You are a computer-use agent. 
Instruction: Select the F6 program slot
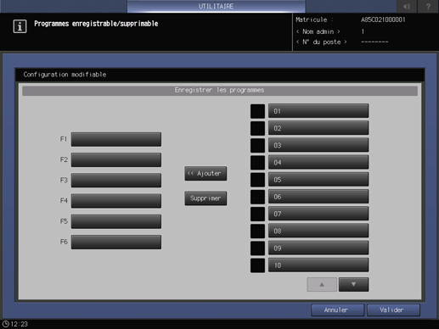116,242
